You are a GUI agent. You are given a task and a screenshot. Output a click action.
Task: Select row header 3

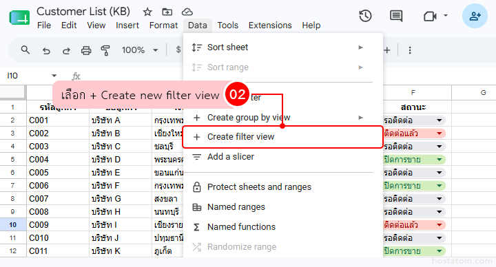(x=12, y=133)
